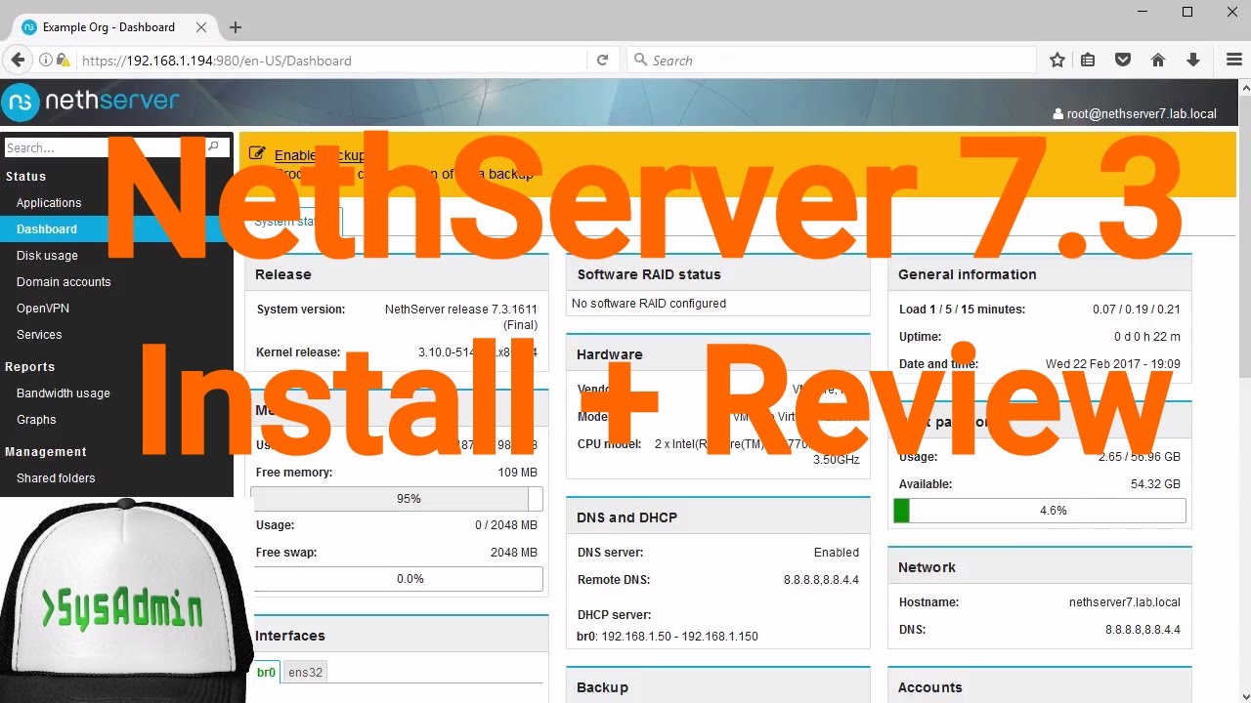Click the root partition 4.6% usage bar
Screen dimensions: 1251x703
point(1040,511)
